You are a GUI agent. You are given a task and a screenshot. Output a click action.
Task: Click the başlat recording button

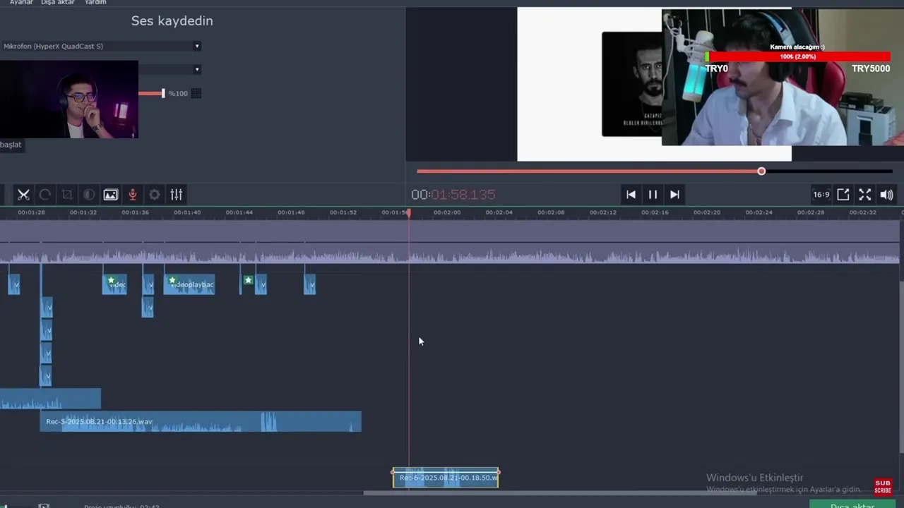click(x=11, y=145)
